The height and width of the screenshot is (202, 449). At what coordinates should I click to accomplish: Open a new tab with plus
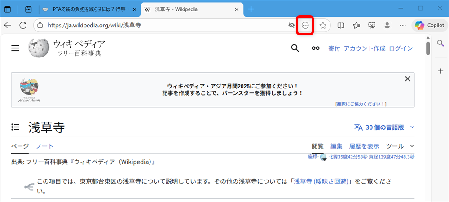(x=251, y=9)
